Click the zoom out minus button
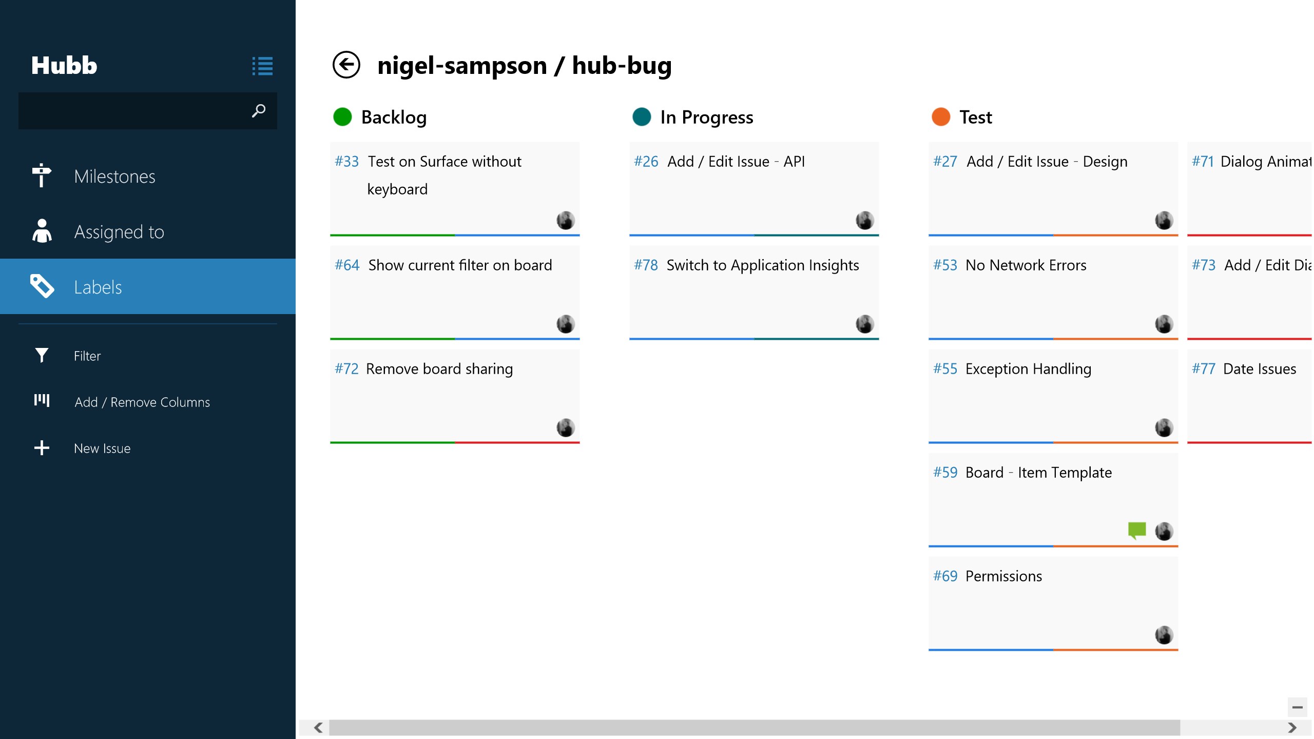 (1297, 707)
